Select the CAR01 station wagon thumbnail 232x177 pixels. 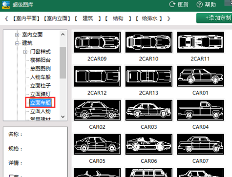pos(201,76)
